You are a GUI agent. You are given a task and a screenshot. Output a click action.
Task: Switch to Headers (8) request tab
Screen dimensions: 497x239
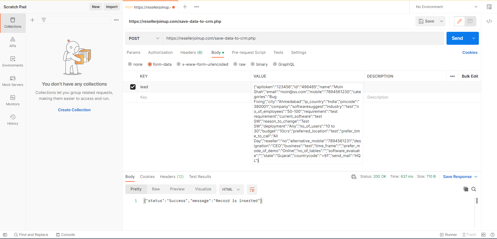191,53
